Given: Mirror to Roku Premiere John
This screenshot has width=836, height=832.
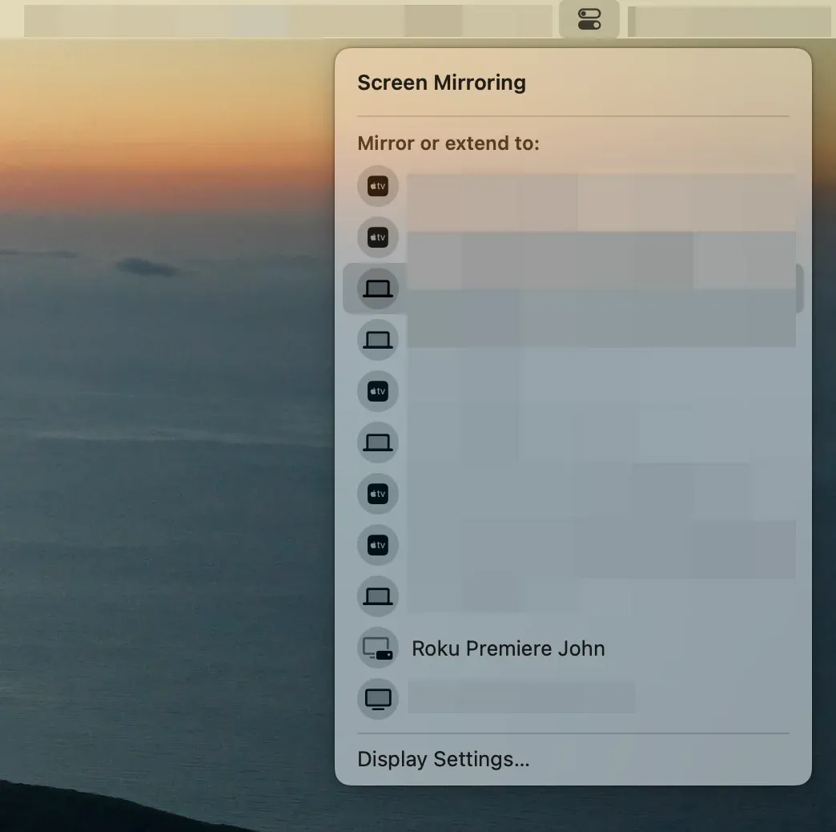Looking at the screenshot, I should tap(508, 648).
